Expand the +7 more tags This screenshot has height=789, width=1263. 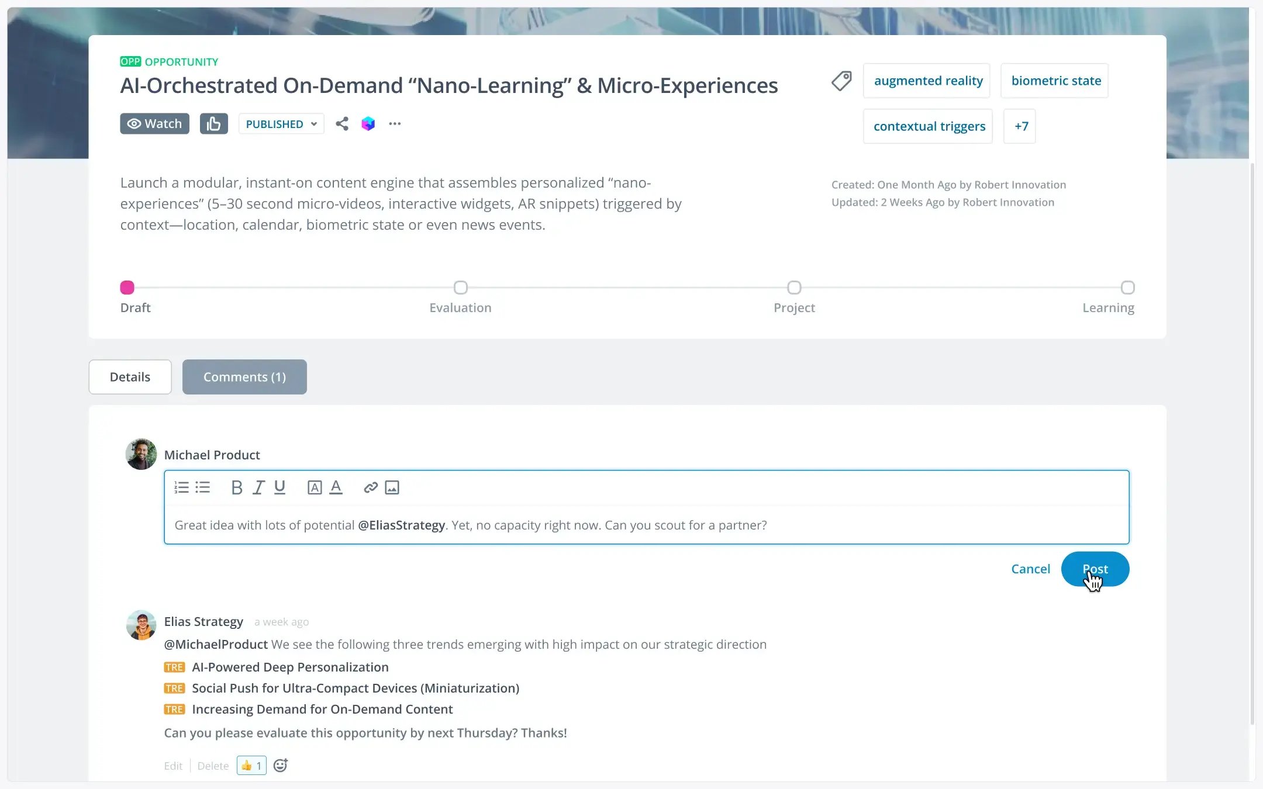pos(1020,126)
